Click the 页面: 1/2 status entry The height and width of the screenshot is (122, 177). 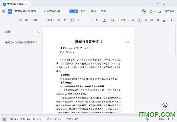(x=25, y=119)
